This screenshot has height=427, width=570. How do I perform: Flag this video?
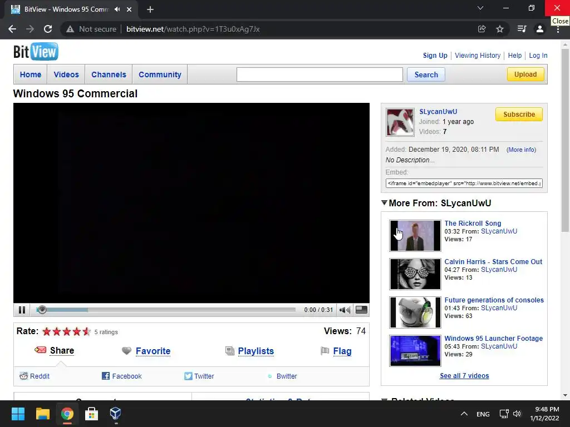pos(342,351)
